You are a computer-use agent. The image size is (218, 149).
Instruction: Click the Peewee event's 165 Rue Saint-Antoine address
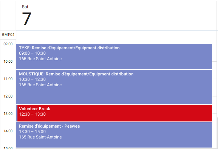tap(40, 137)
